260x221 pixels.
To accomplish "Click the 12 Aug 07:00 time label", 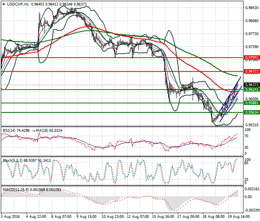I will pyautogui.click(x=139, y=217).
